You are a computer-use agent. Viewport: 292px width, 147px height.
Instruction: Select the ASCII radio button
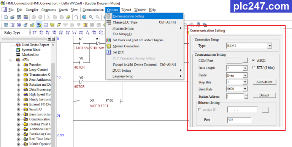254,61
